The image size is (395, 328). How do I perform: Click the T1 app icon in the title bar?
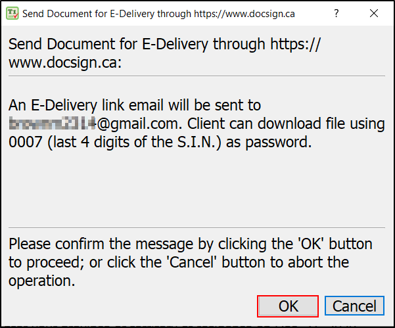tap(12, 13)
